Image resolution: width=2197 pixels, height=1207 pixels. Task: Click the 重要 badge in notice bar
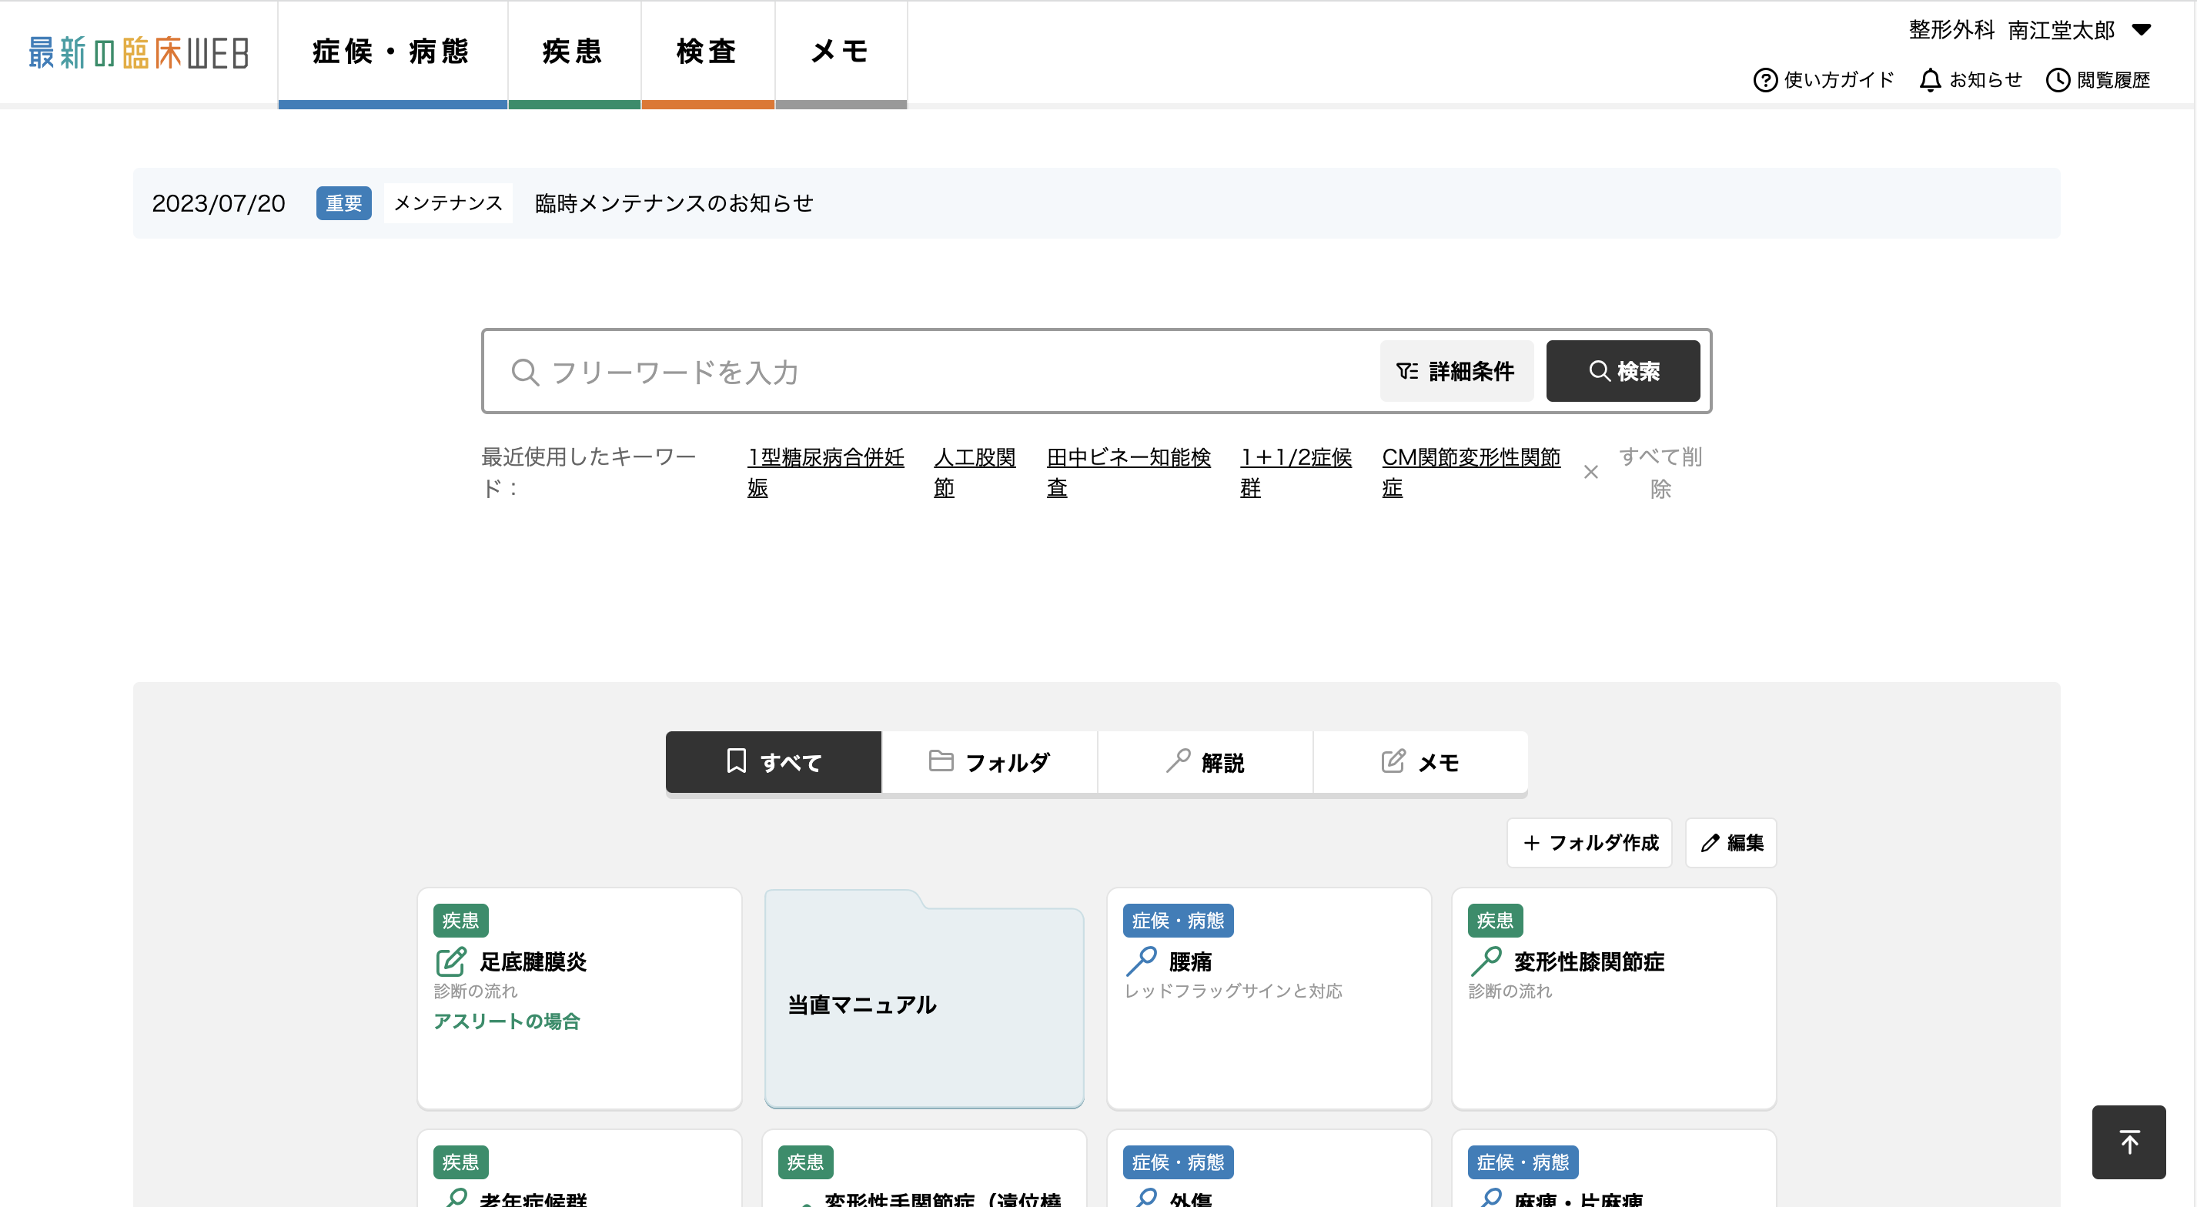tap(343, 203)
